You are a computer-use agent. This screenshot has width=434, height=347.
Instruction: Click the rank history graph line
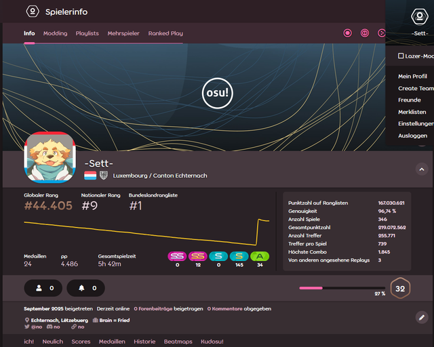coord(146,232)
